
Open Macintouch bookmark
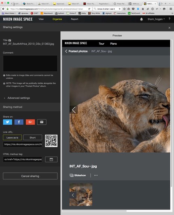tap(47, 13)
